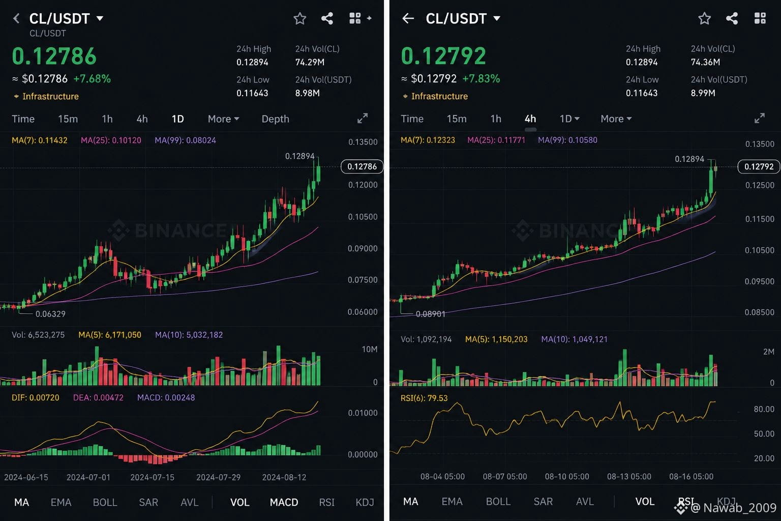Click MA(7): 0.12323 legend in right chart
781x521 pixels.
click(x=428, y=140)
